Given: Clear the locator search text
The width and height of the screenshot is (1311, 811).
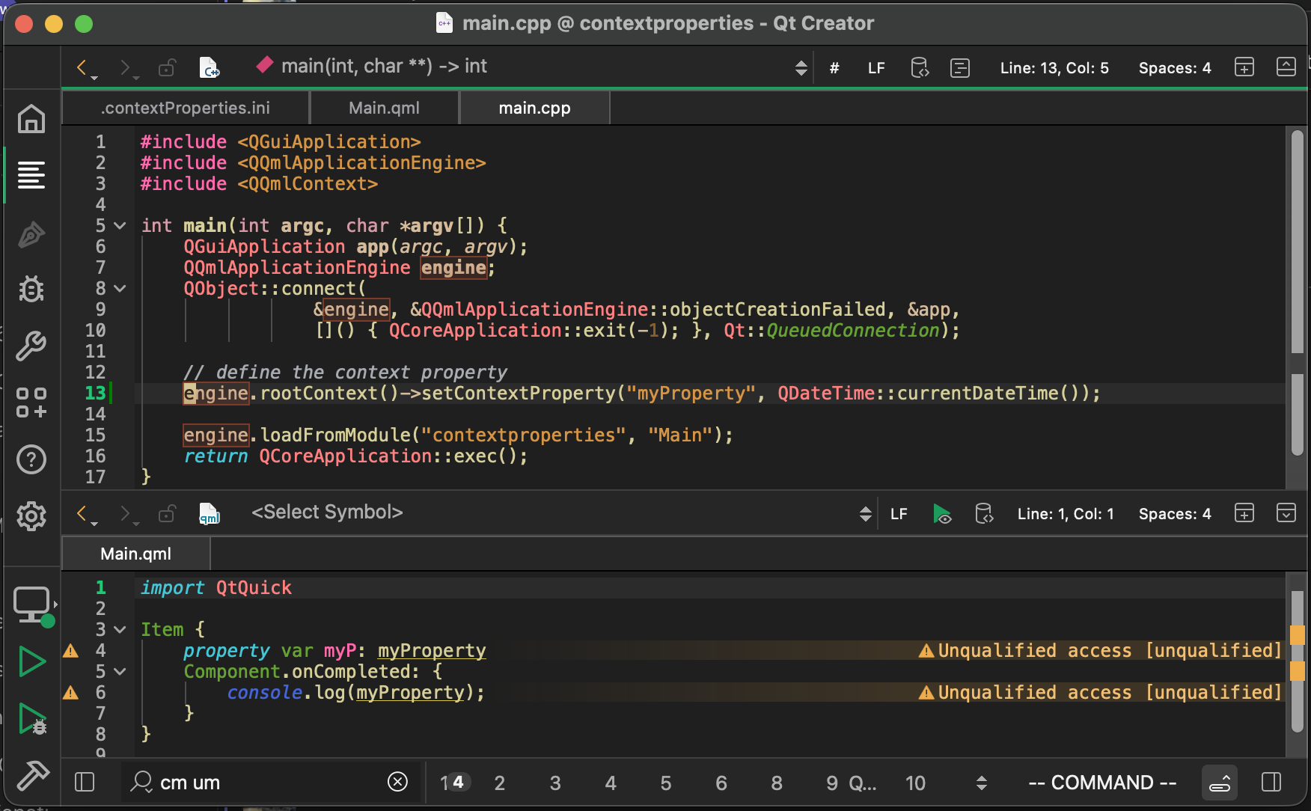Looking at the screenshot, I should (397, 782).
